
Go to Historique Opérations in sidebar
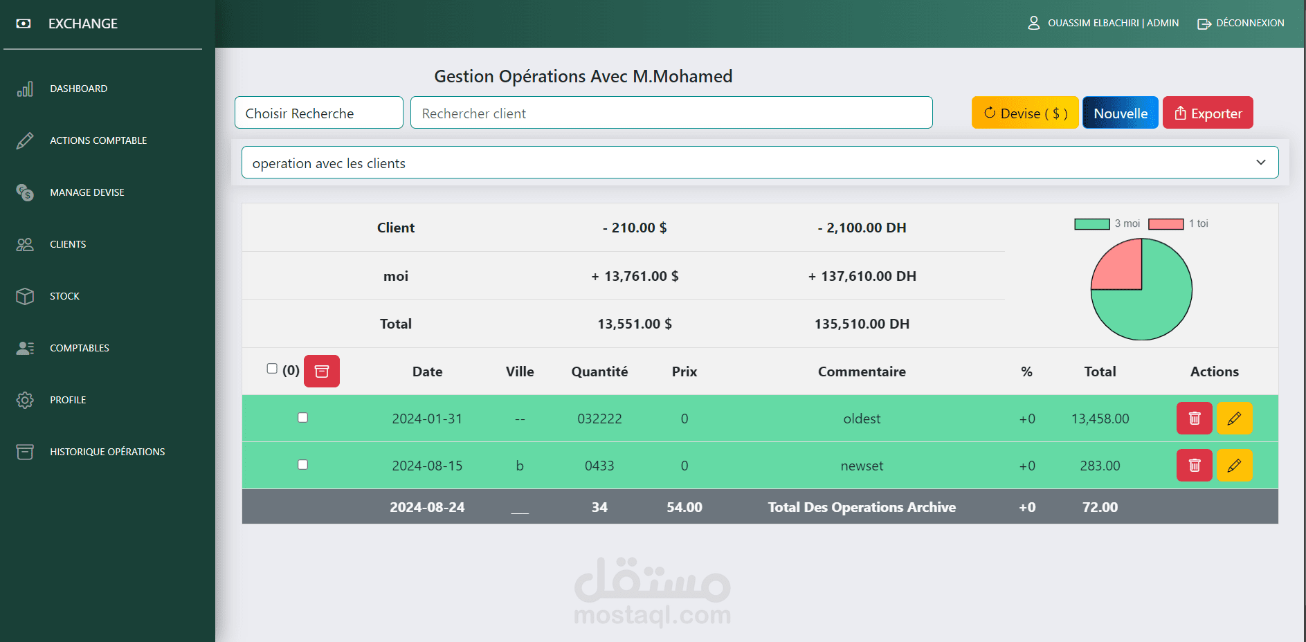pyautogui.click(x=107, y=452)
